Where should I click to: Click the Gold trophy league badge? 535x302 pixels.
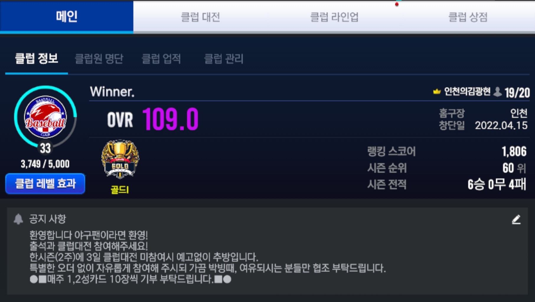click(x=120, y=159)
